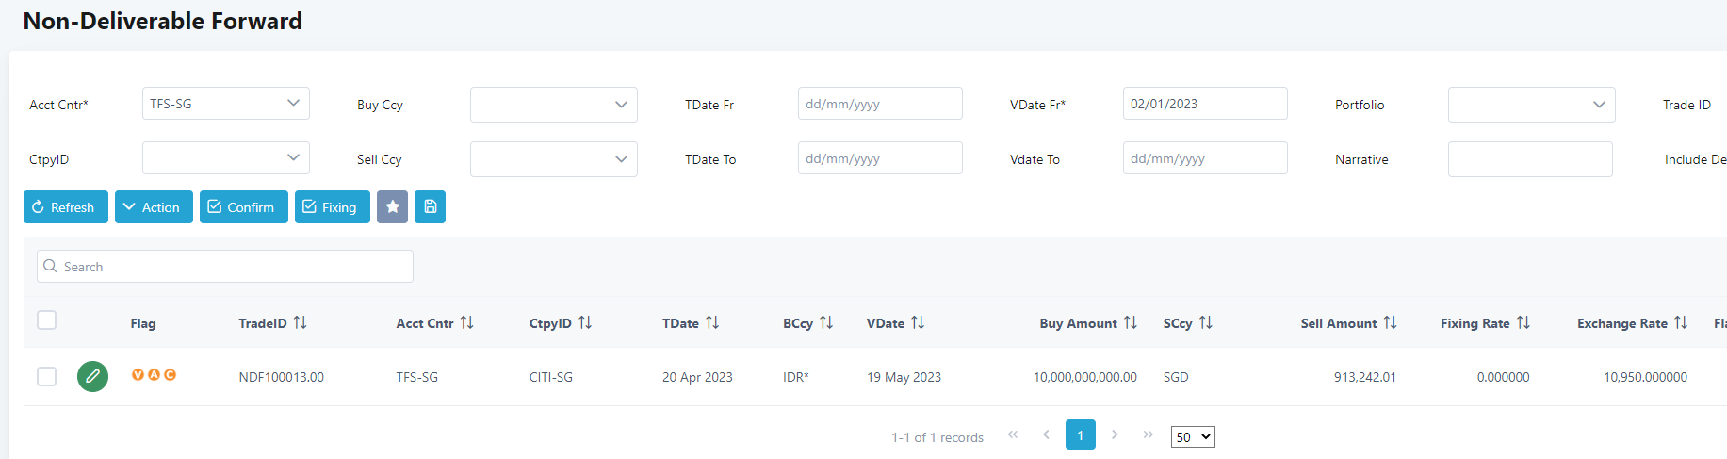This screenshot has width=1727, height=459.
Task: Tick the select-all header checkbox
Action: coord(47,320)
